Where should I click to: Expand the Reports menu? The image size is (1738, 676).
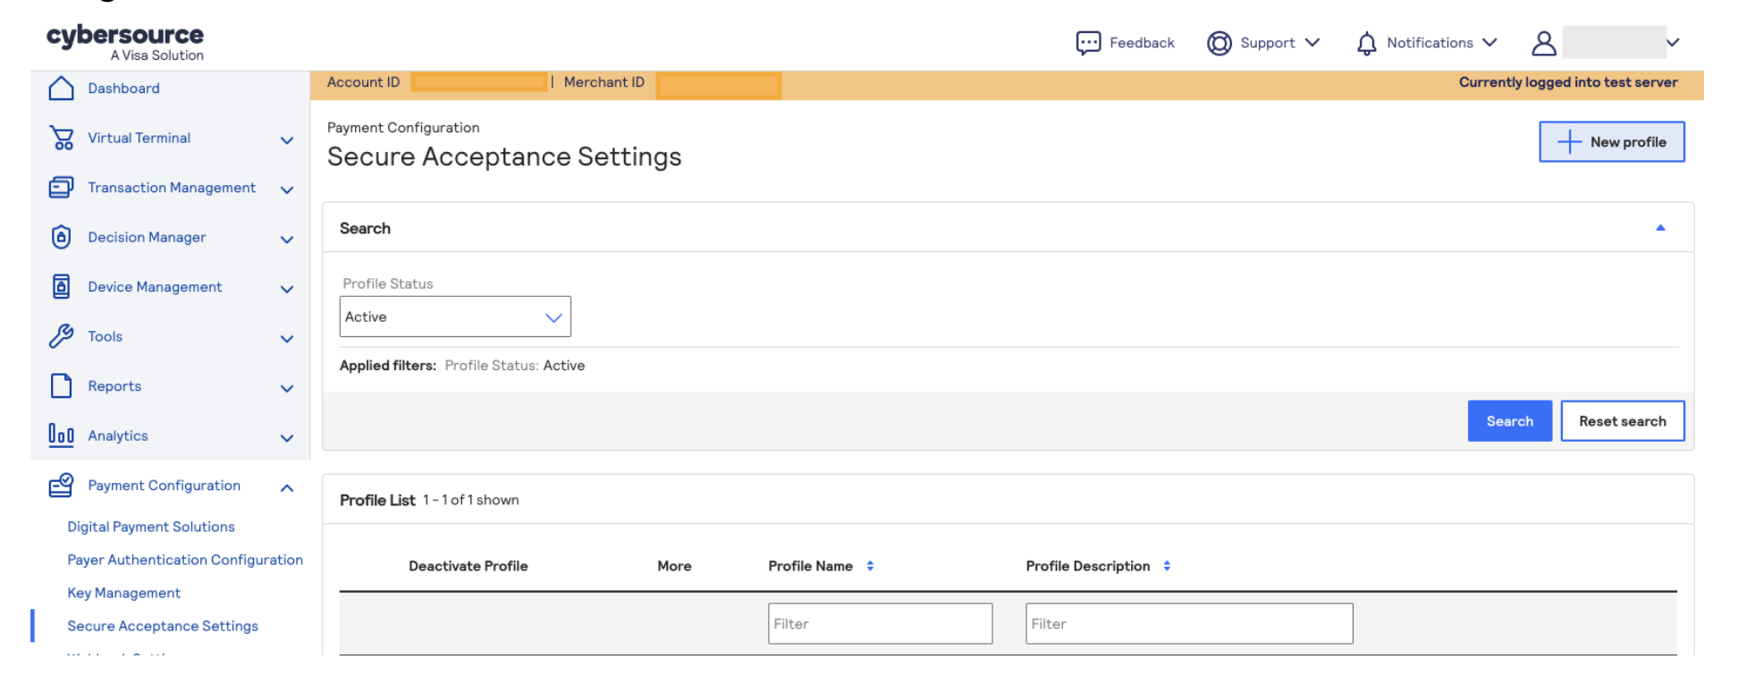point(287,388)
